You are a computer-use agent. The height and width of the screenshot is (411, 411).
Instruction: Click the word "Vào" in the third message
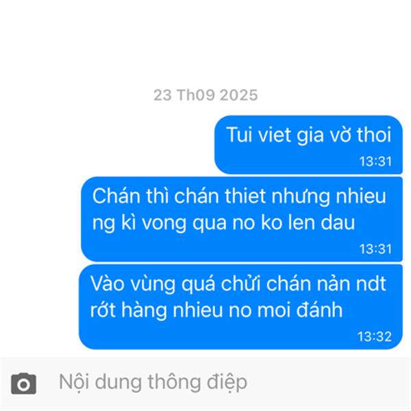tap(108, 284)
